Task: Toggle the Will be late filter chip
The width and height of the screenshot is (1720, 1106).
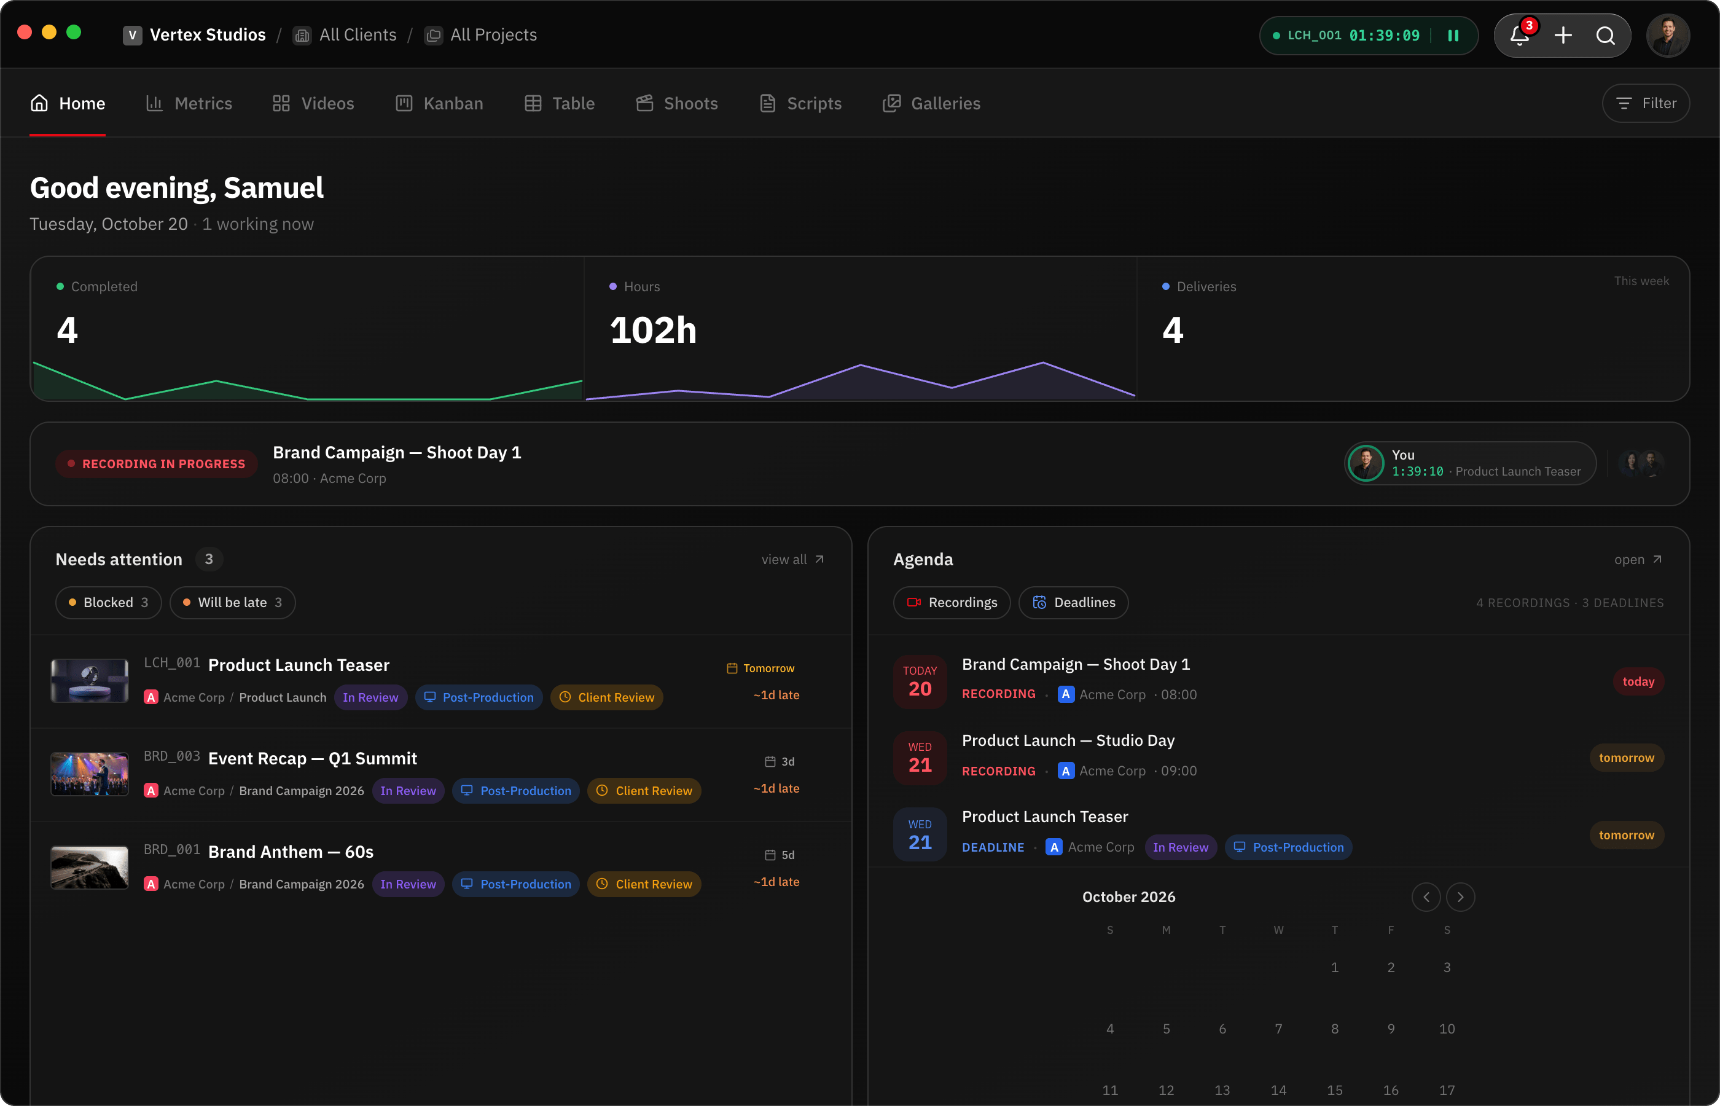Action: coord(233,603)
